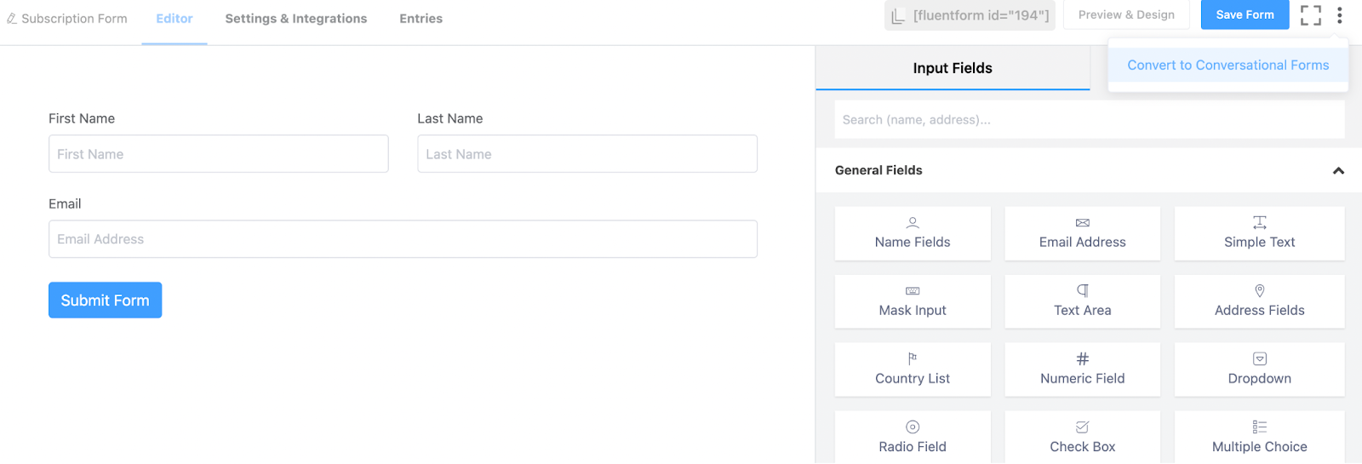This screenshot has width=1362, height=464.
Task: Open the Entries tab
Action: tap(421, 19)
